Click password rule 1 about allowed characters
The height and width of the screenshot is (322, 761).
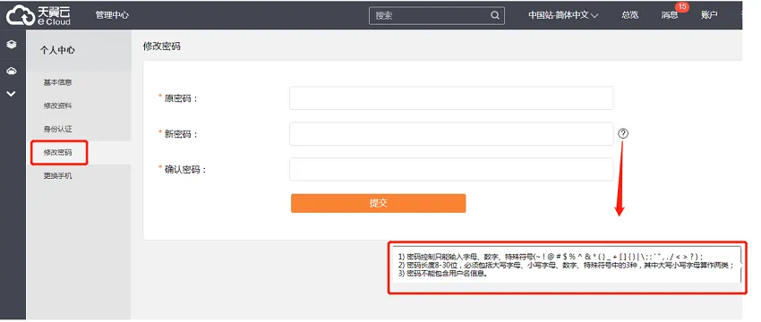coord(551,256)
